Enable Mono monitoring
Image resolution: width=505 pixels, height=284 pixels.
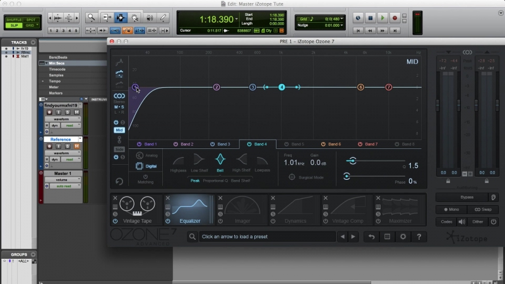451,210
